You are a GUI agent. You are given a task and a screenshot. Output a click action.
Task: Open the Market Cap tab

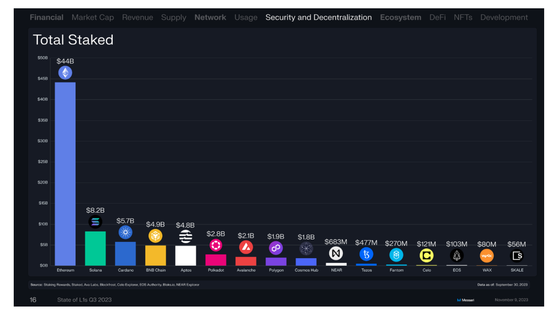[93, 17]
